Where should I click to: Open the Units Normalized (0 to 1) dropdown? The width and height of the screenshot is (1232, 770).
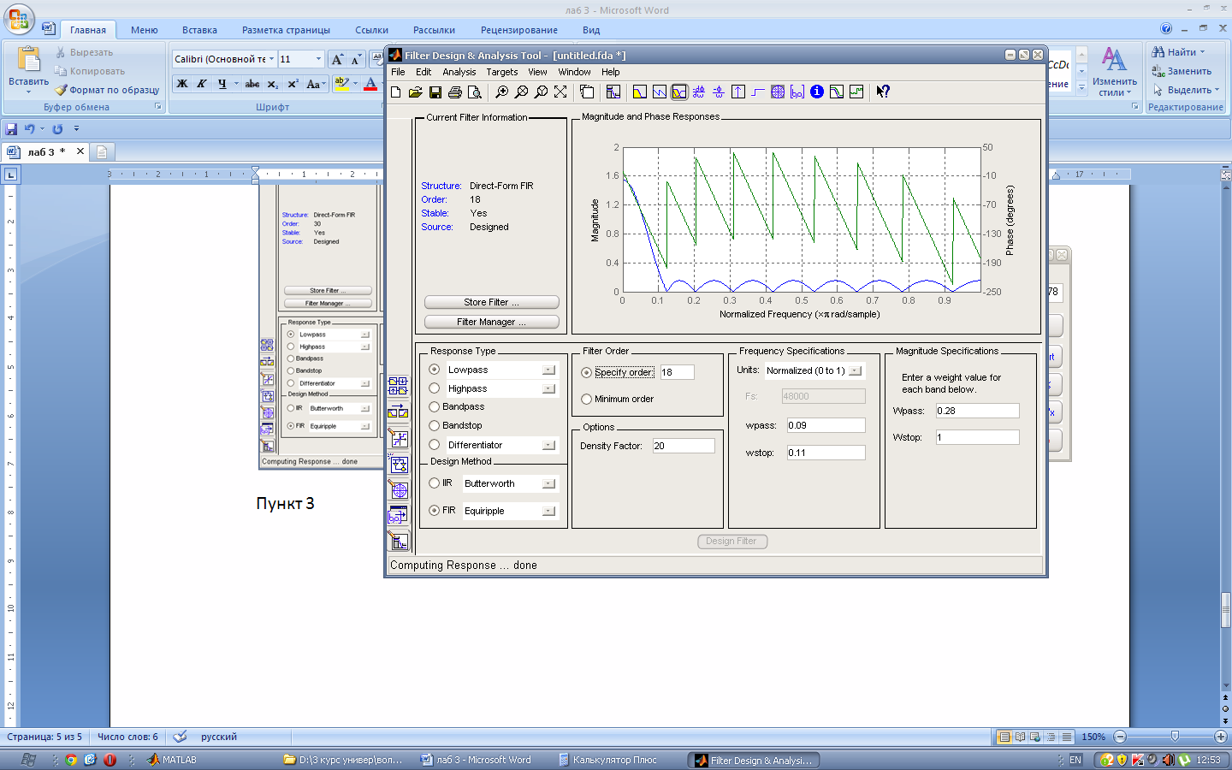(855, 370)
